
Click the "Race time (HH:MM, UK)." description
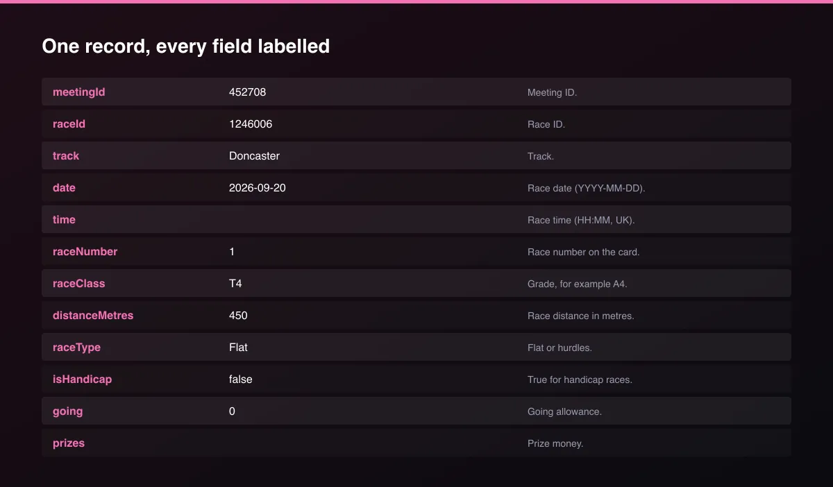[x=581, y=220]
